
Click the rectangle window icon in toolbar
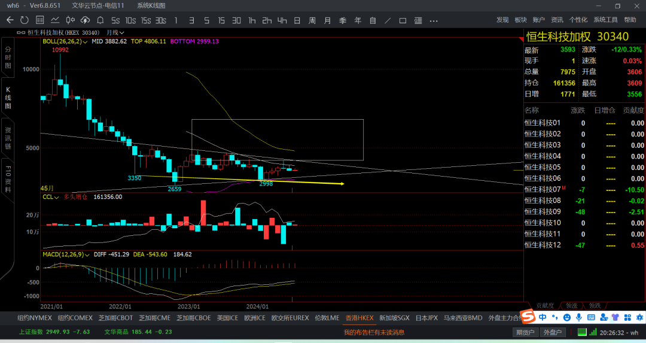[403, 20]
